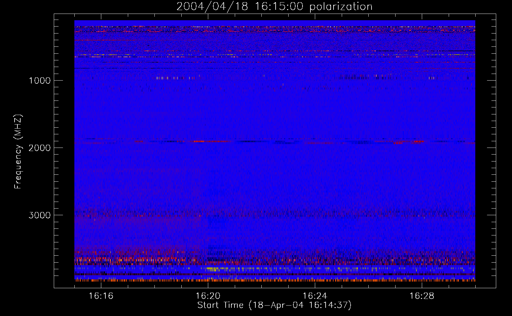Click the plot title '2004/04/18 16:15:00 polarization'
This screenshot has width=512, height=316.
[x=274, y=7]
